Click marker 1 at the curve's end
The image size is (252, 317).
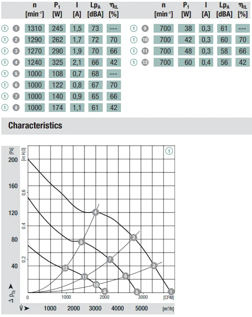click(171, 291)
